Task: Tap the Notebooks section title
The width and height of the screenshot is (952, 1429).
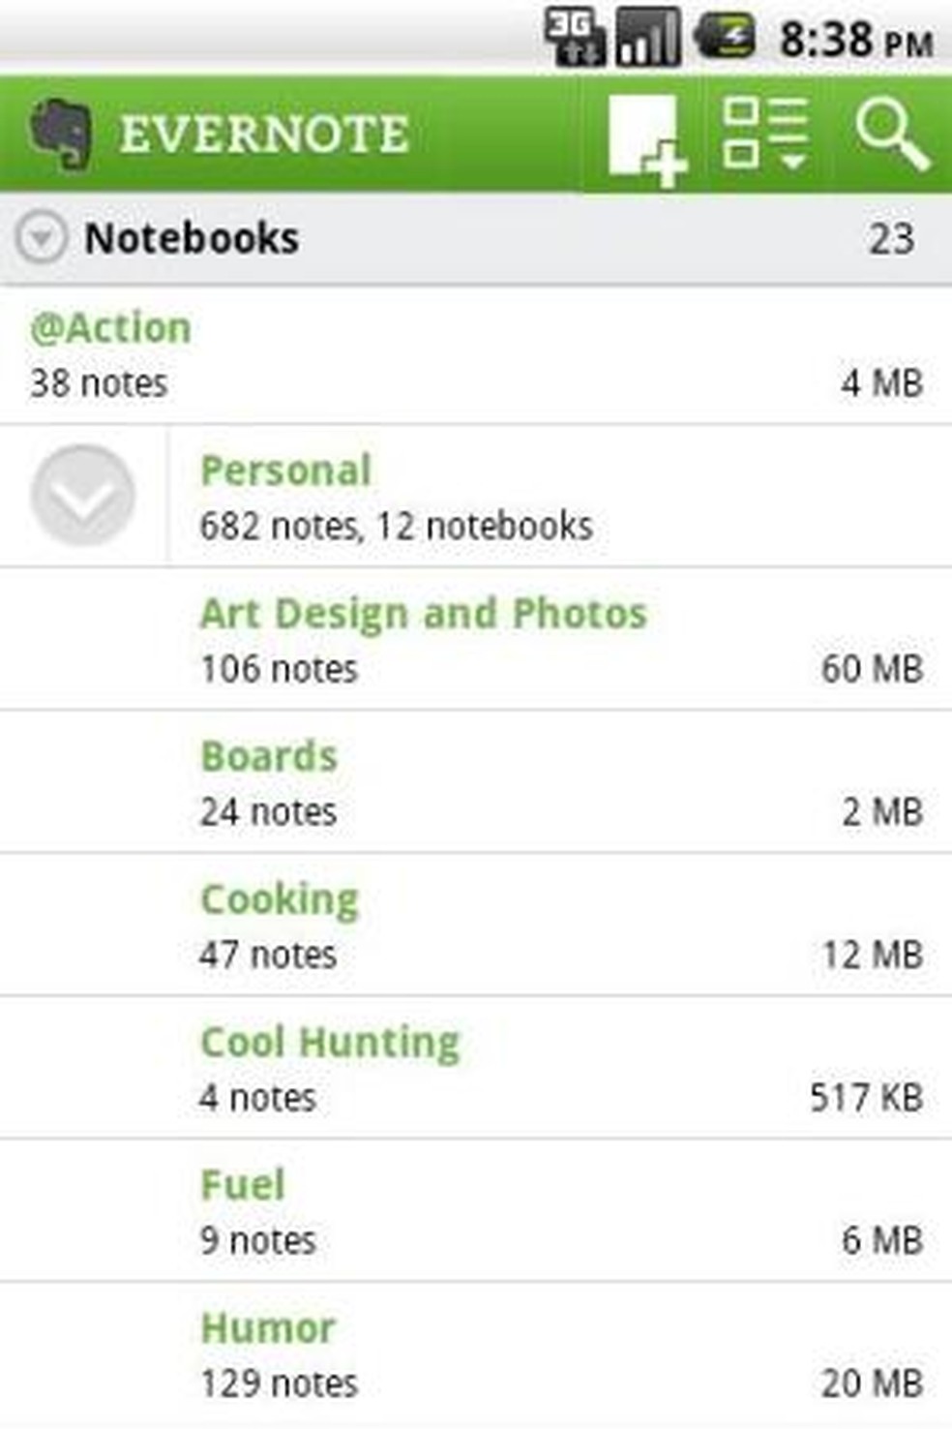Action: point(192,238)
